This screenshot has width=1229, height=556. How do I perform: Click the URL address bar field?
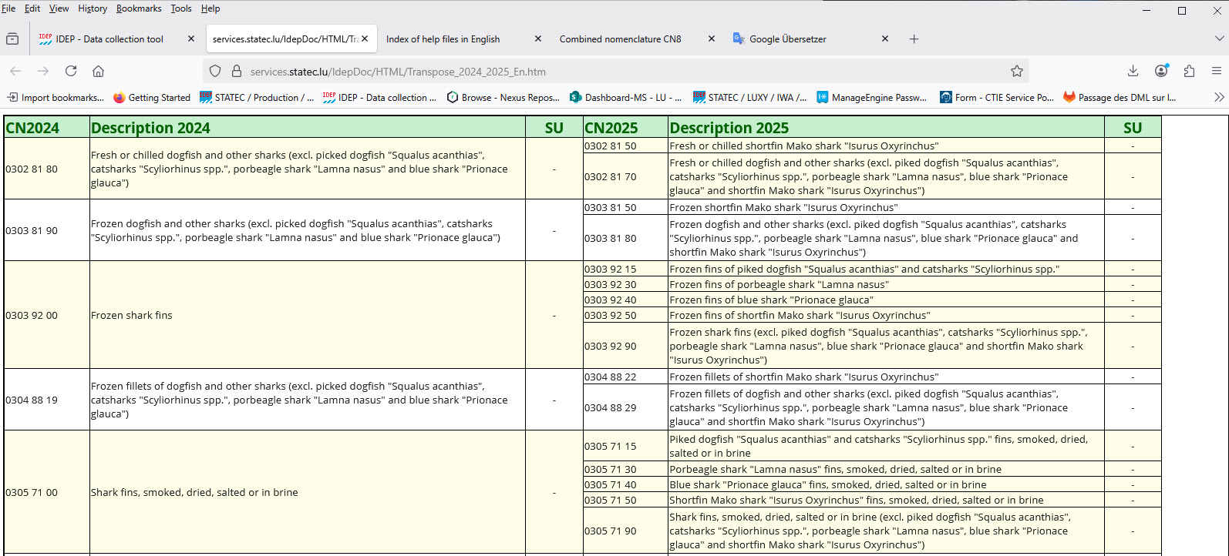617,72
